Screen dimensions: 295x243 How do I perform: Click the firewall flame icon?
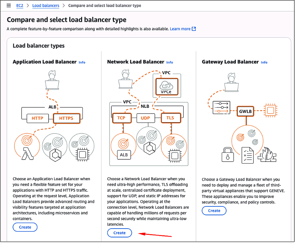(267, 154)
